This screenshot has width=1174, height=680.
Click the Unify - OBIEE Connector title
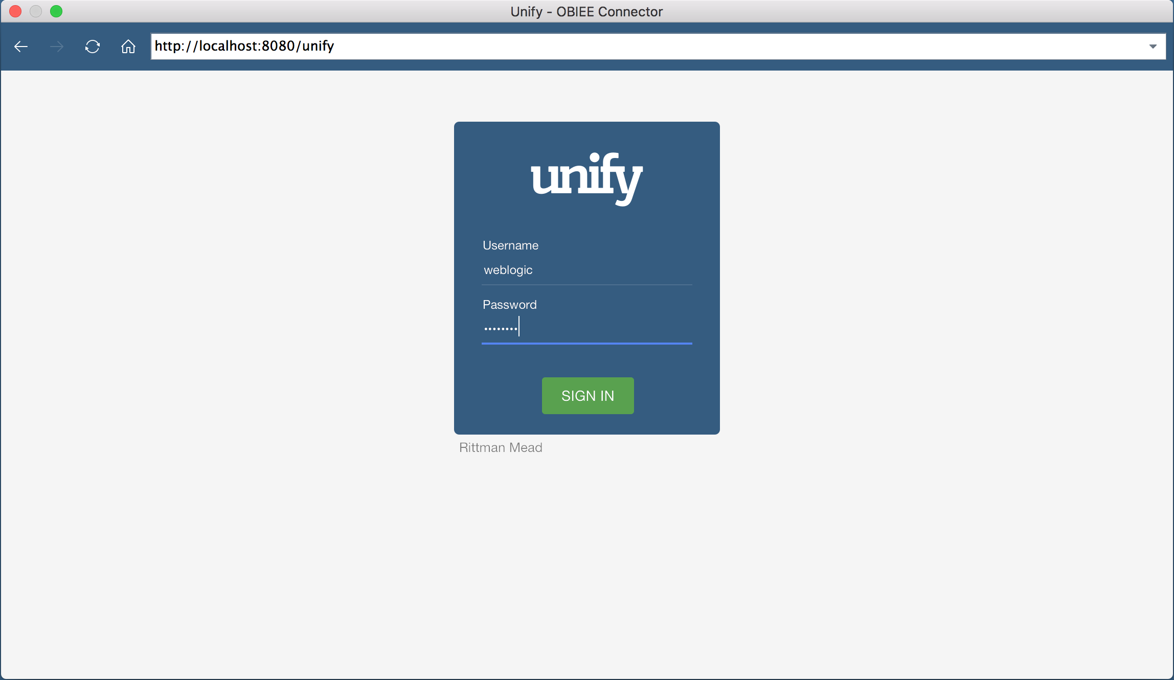pos(586,11)
